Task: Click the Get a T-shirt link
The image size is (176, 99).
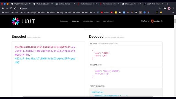Action: point(109,21)
